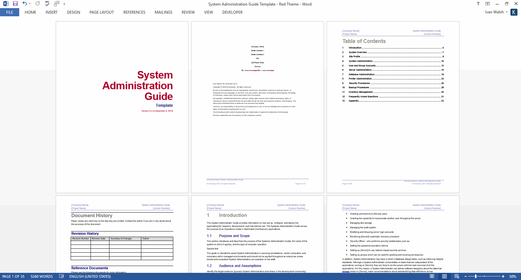Click the Revision History subheading
This screenshot has width=521, height=280.
click(x=85, y=233)
